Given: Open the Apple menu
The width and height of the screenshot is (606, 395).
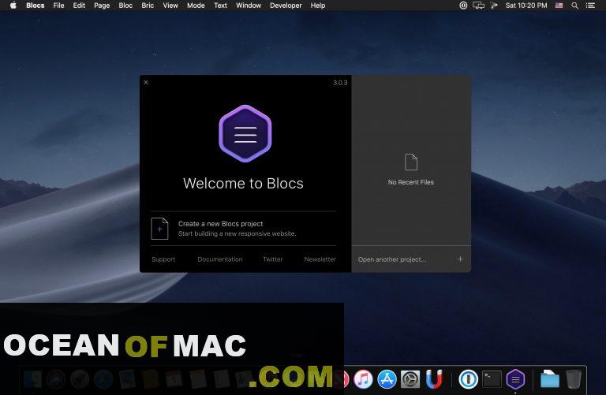Looking at the screenshot, I should (13, 6).
